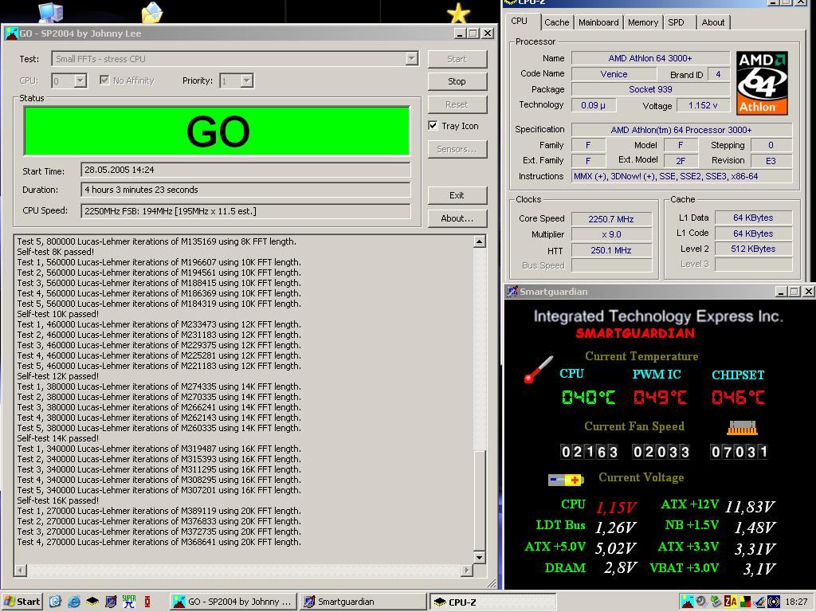Click the CHIPSET temperature reading 046°C
The width and height of the screenshot is (816, 612).
(x=739, y=398)
